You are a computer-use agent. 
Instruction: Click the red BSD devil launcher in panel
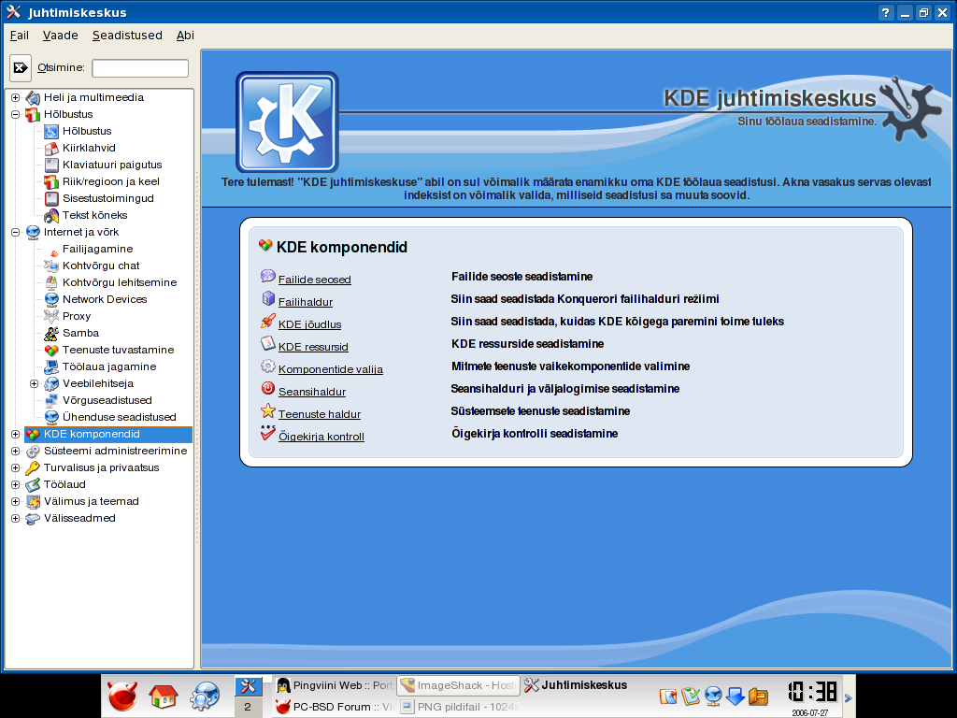122,696
